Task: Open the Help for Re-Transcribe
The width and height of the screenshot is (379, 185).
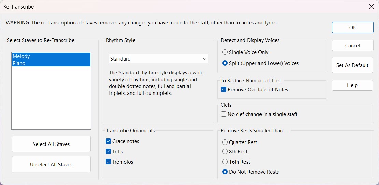Action: click(352, 85)
